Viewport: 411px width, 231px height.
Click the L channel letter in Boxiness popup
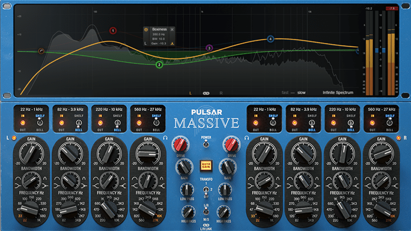(146, 43)
